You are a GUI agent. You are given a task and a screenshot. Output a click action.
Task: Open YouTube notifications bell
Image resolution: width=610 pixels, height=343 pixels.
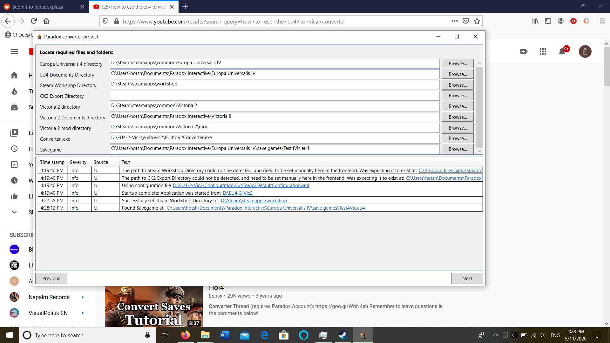562,51
